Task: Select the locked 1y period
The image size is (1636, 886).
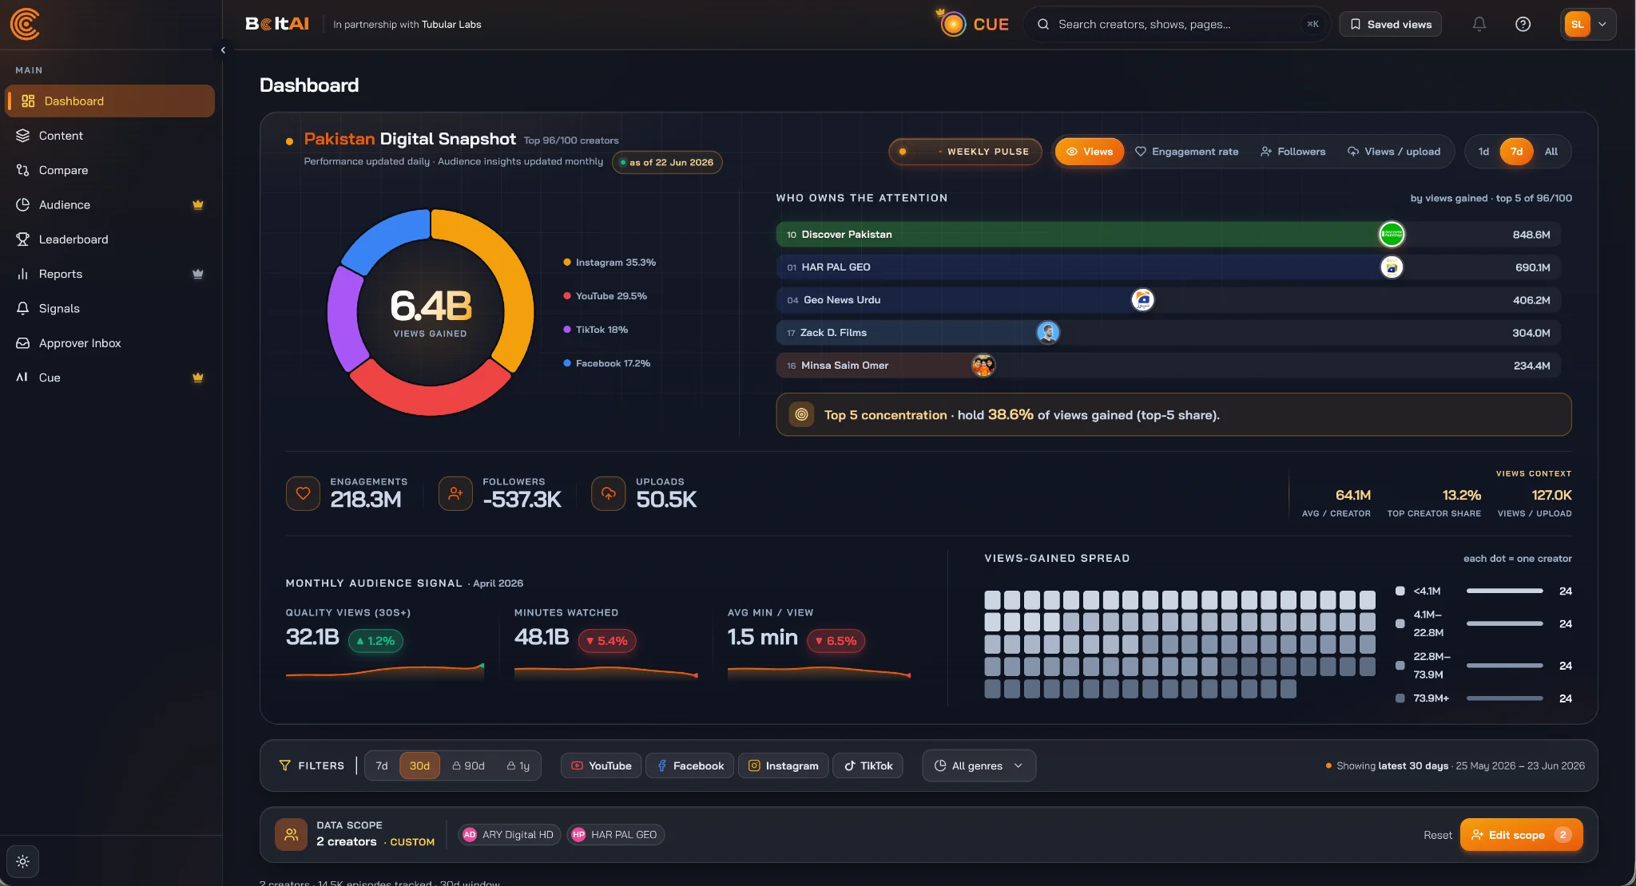Action: point(518,765)
